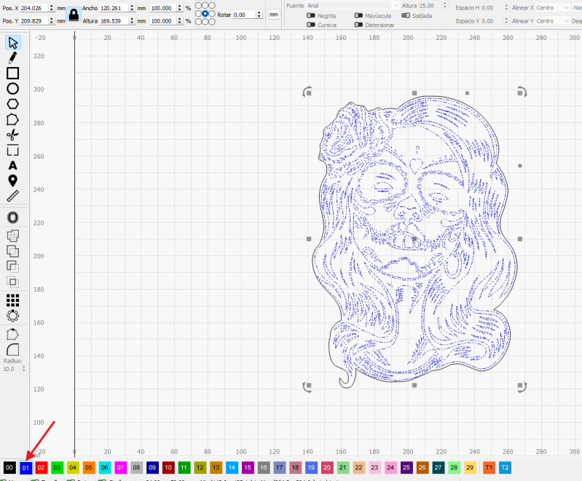Switch on the Soldada toggle
582x481 pixels.
(406, 15)
